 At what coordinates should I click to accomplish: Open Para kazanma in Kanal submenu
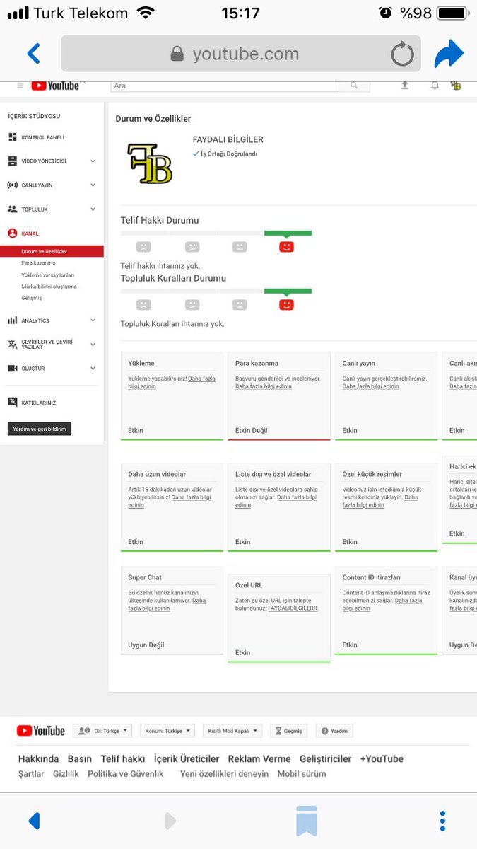pos(38,263)
